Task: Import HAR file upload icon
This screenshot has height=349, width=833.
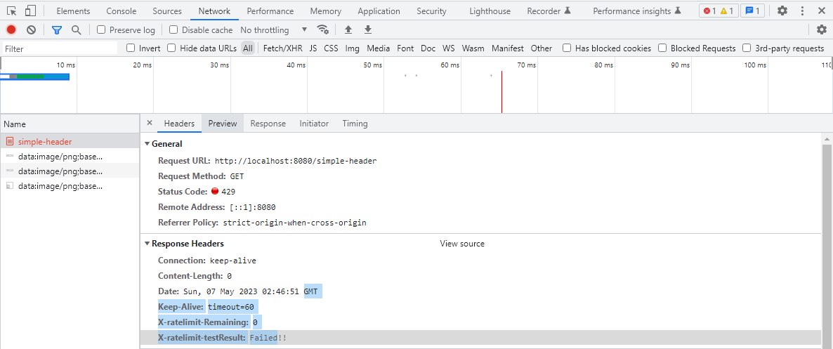Action: pyautogui.click(x=348, y=29)
